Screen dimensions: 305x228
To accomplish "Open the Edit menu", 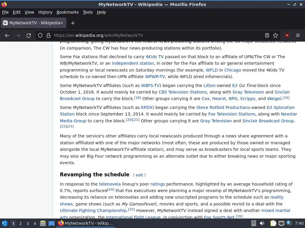I will tap(17, 12).
